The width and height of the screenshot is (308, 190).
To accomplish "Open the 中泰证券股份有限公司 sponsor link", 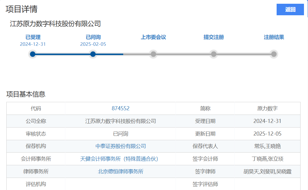I will pos(120,146).
